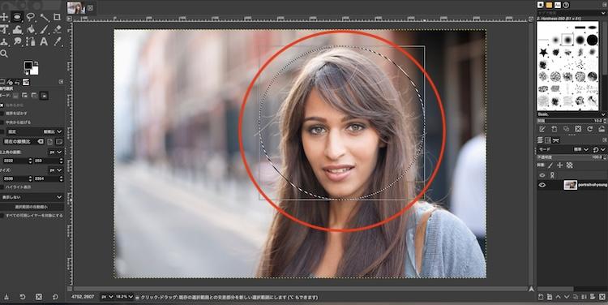Save tool preset at bottom of options
This screenshot has height=305, width=608.
(x=6, y=297)
